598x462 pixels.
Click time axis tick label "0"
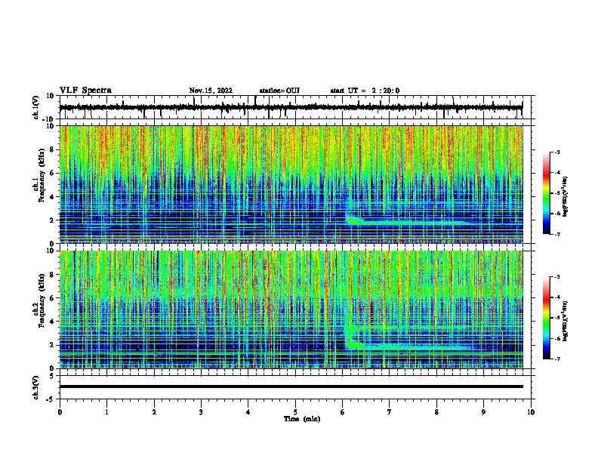pos(60,412)
